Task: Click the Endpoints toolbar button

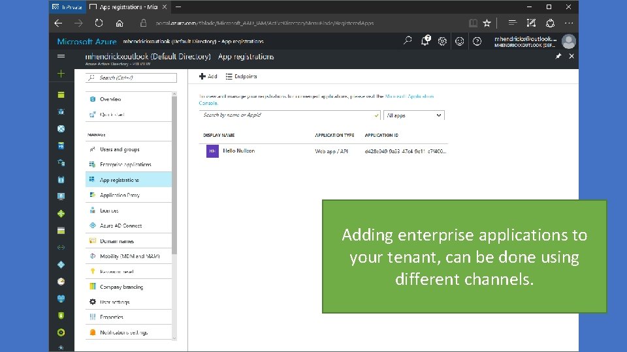Action: (x=241, y=76)
